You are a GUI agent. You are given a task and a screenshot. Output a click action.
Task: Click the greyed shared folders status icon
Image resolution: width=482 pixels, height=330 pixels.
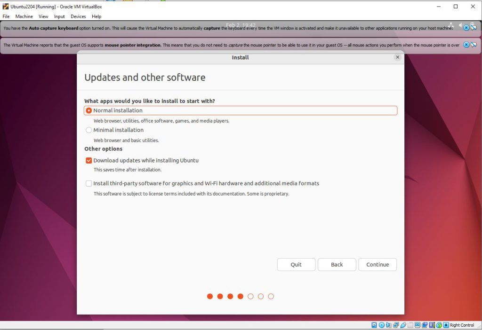pyautogui.click(x=410, y=325)
